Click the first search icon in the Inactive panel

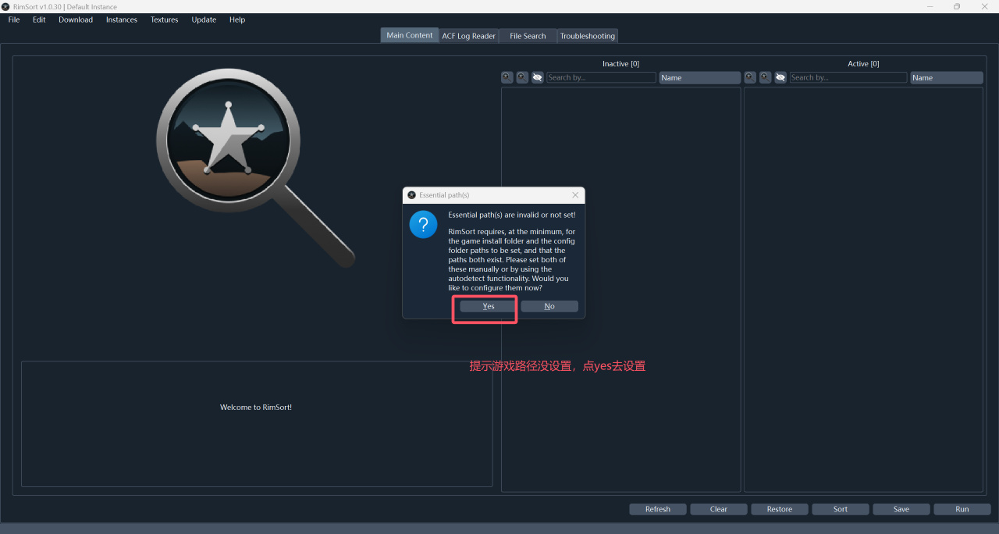coord(507,77)
